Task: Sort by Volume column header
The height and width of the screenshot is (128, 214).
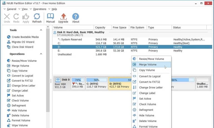Action: coord(73,27)
